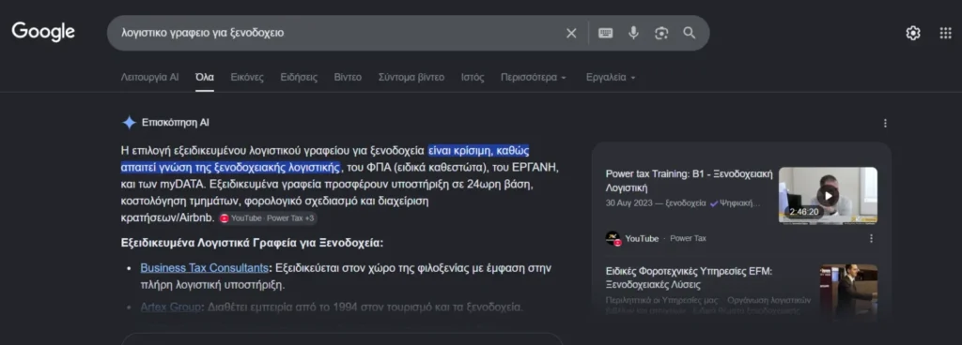Click the YouTube source label under video

pos(642,238)
